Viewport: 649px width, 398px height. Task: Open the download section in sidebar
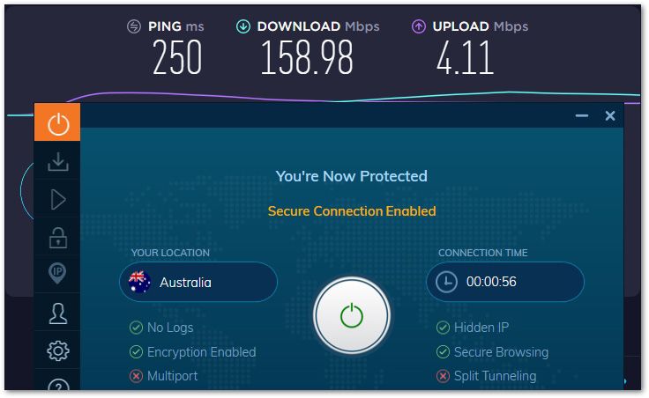(x=58, y=162)
